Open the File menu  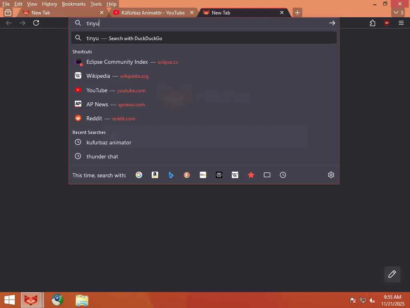[x=6, y=4]
